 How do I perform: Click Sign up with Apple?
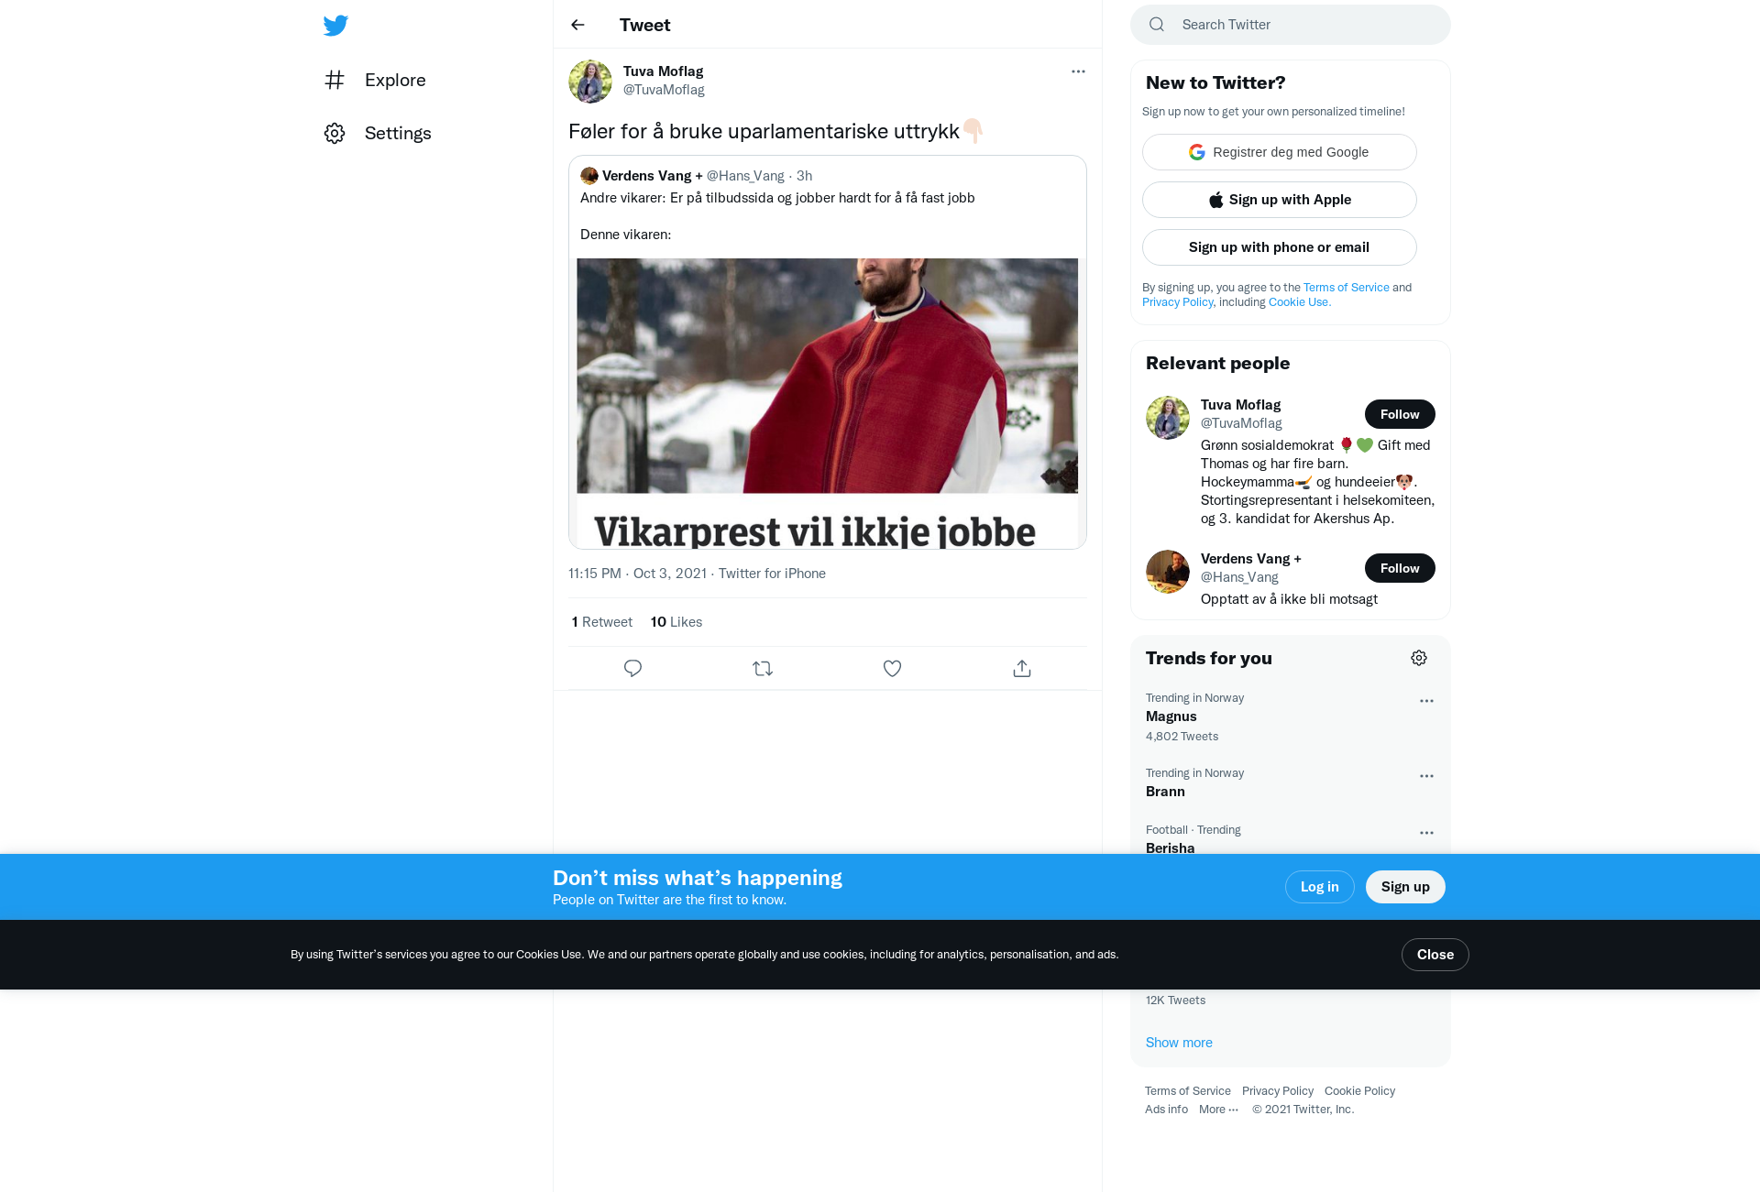tap(1280, 200)
